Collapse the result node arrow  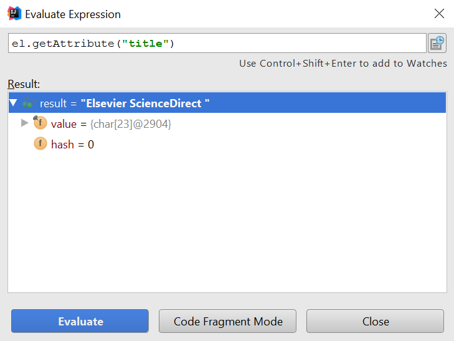14,103
